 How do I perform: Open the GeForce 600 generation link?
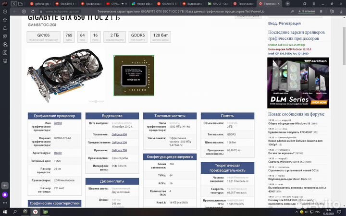click(x=119, y=134)
